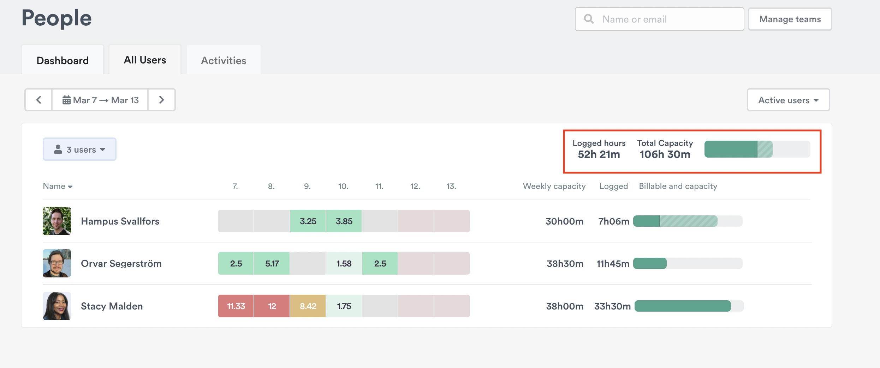The image size is (880, 368).
Task: Click the calendar icon in date range
Action: 66,100
